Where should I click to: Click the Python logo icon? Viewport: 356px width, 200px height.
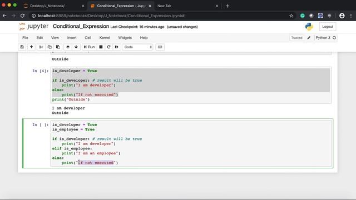[309, 27]
